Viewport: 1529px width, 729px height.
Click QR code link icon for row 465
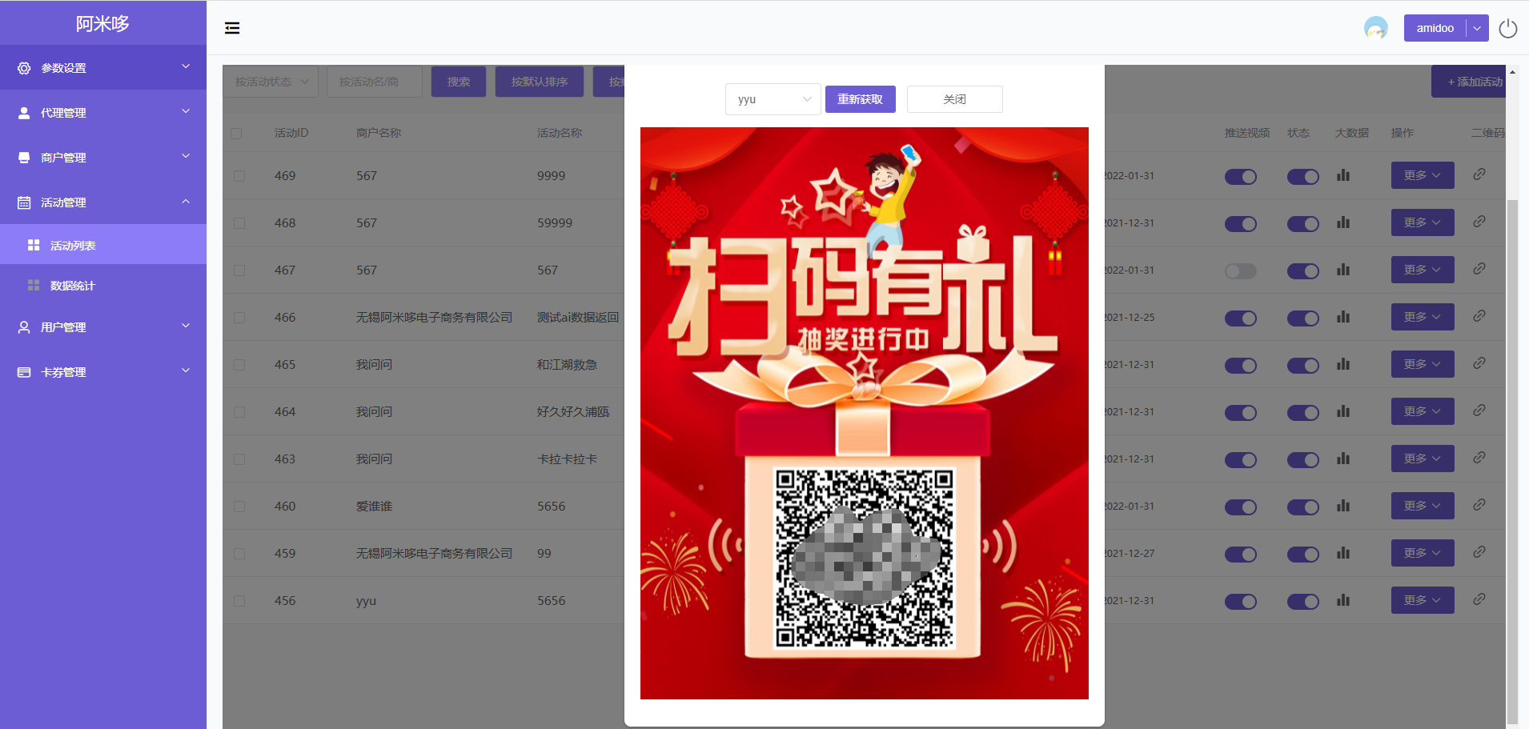(x=1479, y=363)
